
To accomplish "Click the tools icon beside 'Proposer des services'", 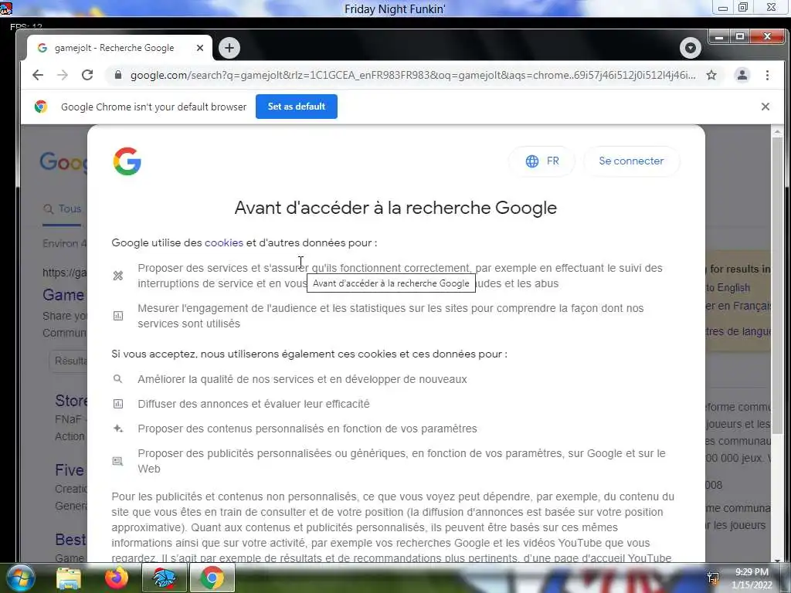I will coord(118,276).
